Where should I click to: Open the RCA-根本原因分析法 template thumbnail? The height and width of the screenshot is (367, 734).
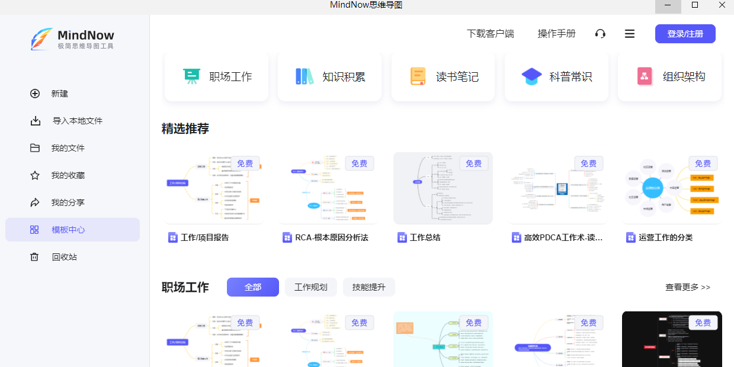coord(329,188)
